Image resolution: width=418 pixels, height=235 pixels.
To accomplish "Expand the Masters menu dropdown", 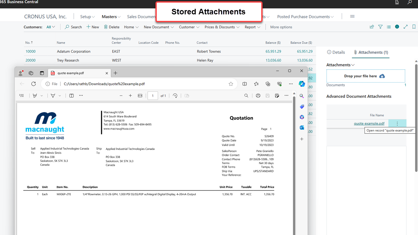I will pos(111,17).
